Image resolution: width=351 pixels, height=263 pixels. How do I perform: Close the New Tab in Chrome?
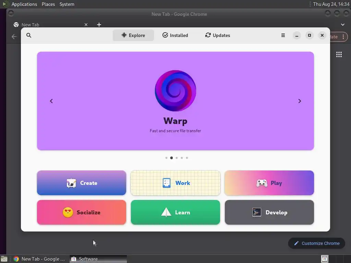86,25
